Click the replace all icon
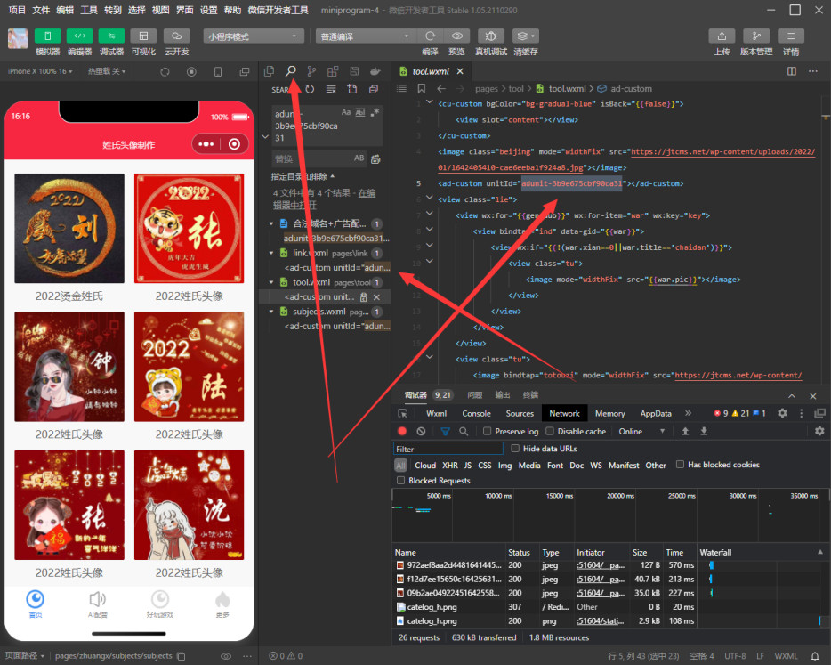 coord(375,158)
